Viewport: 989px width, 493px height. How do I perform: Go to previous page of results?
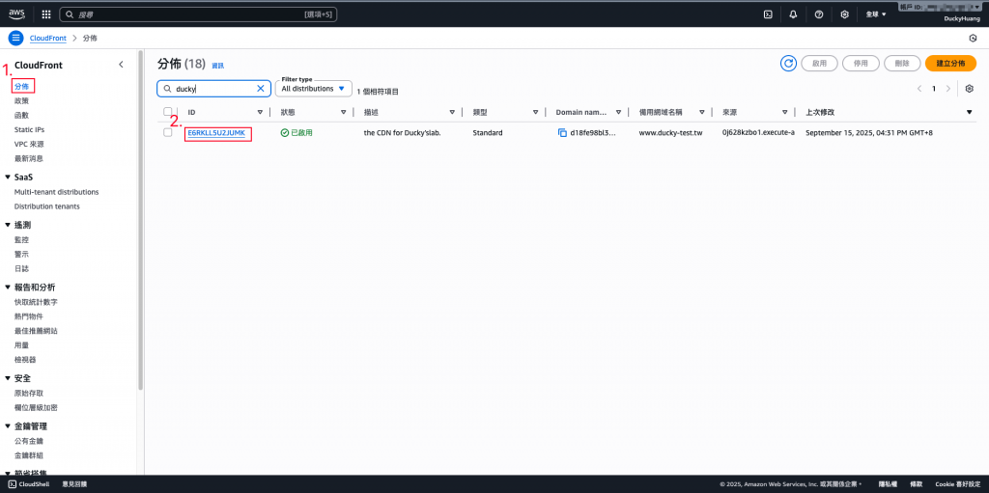point(919,89)
